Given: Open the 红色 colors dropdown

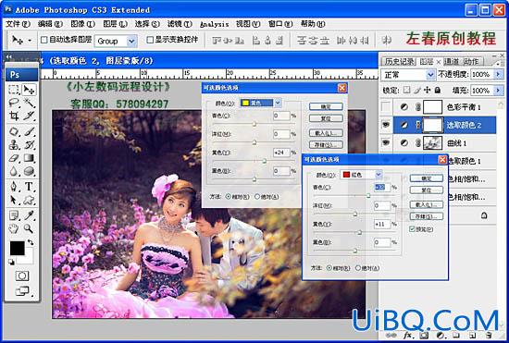Looking at the screenshot, I should coord(361,175).
